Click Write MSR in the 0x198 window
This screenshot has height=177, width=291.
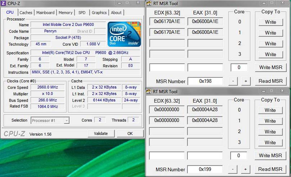point(270,67)
